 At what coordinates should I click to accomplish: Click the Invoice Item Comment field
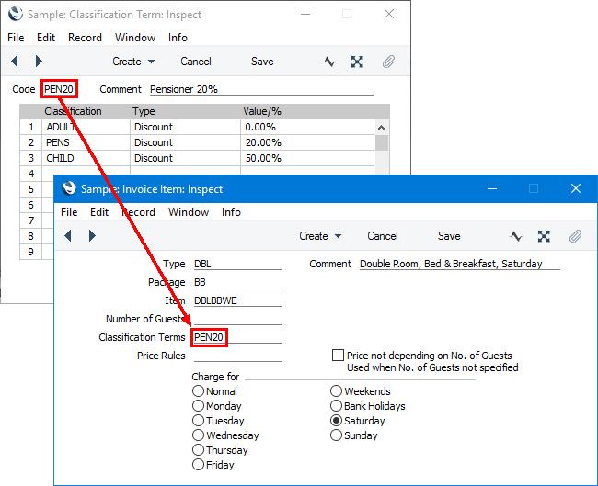460,264
